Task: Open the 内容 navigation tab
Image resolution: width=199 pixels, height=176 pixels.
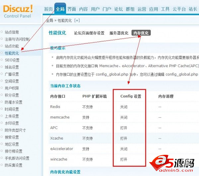Action: pos(84,9)
